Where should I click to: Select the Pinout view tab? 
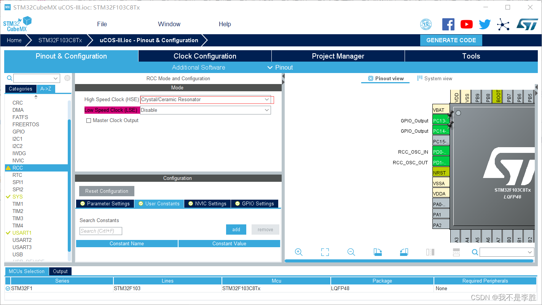[x=386, y=78]
